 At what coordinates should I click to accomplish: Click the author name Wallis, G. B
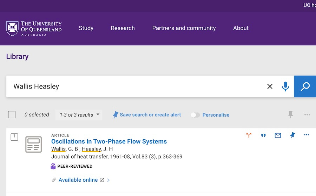[65, 149]
